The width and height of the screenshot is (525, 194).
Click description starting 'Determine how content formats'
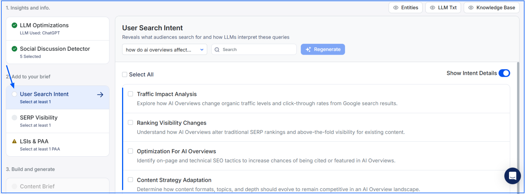tap(278, 189)
